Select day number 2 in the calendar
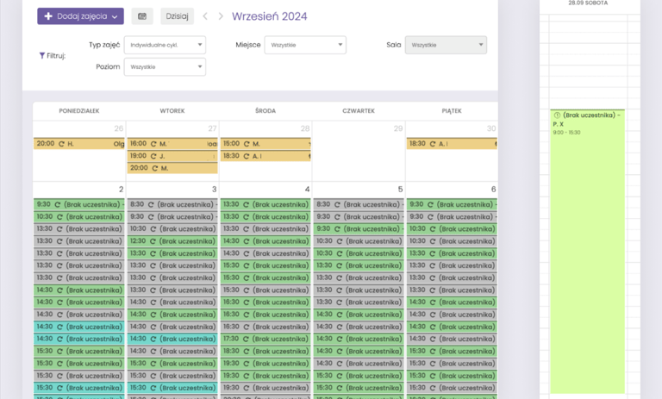This screenshot has height=399, width=662. 122,189
